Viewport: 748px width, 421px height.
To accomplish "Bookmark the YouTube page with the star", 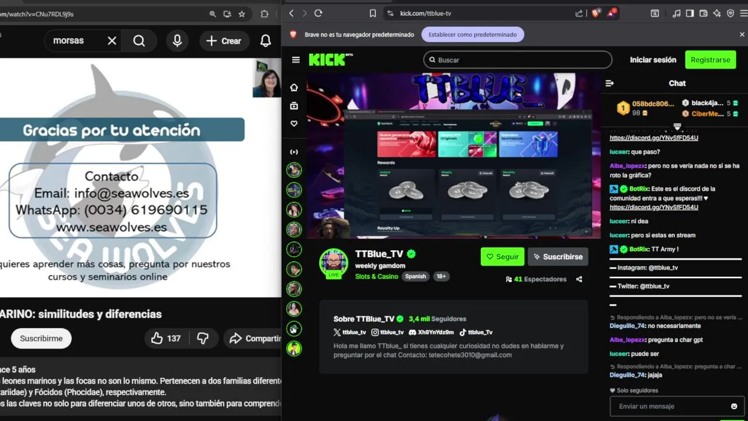I will tap(242, 14).
